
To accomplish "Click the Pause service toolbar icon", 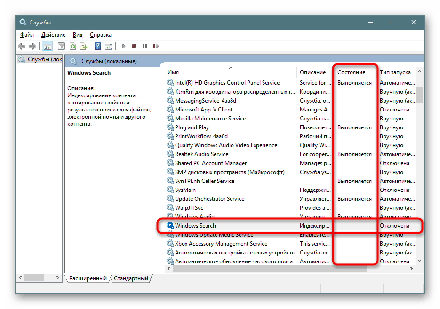I will coord(145,46).
